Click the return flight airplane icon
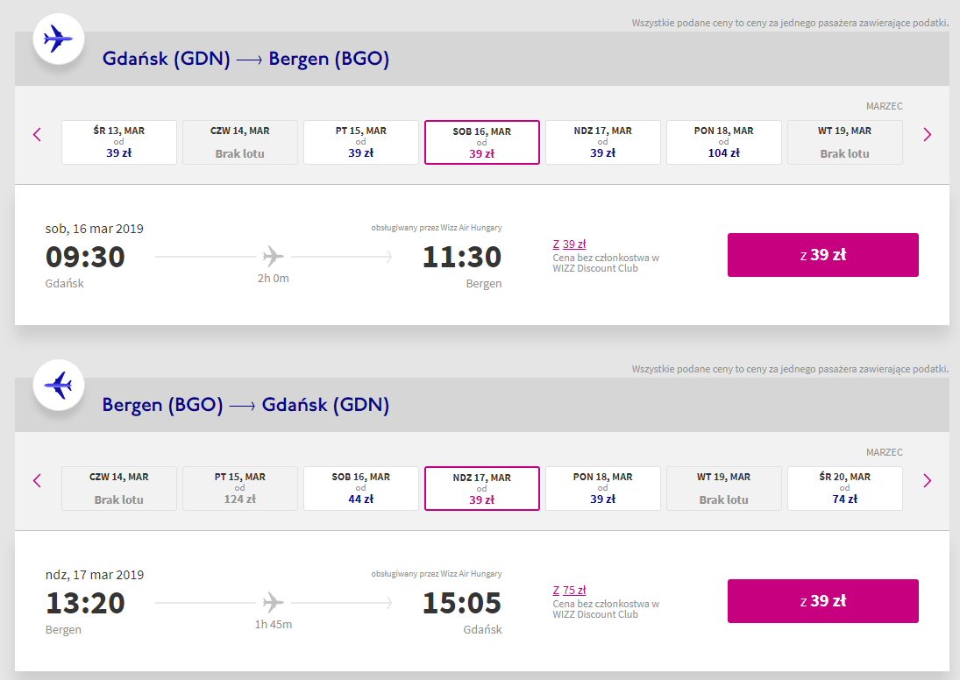The image size is (960, 680). tap(59, 385)
